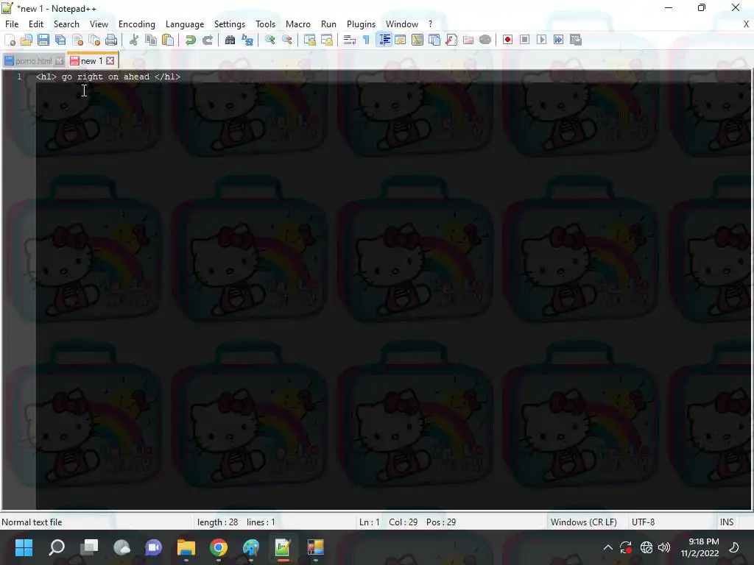The image size is (754, 565).
Task: Open the Tools menu
Action: (x=265, y=24)
